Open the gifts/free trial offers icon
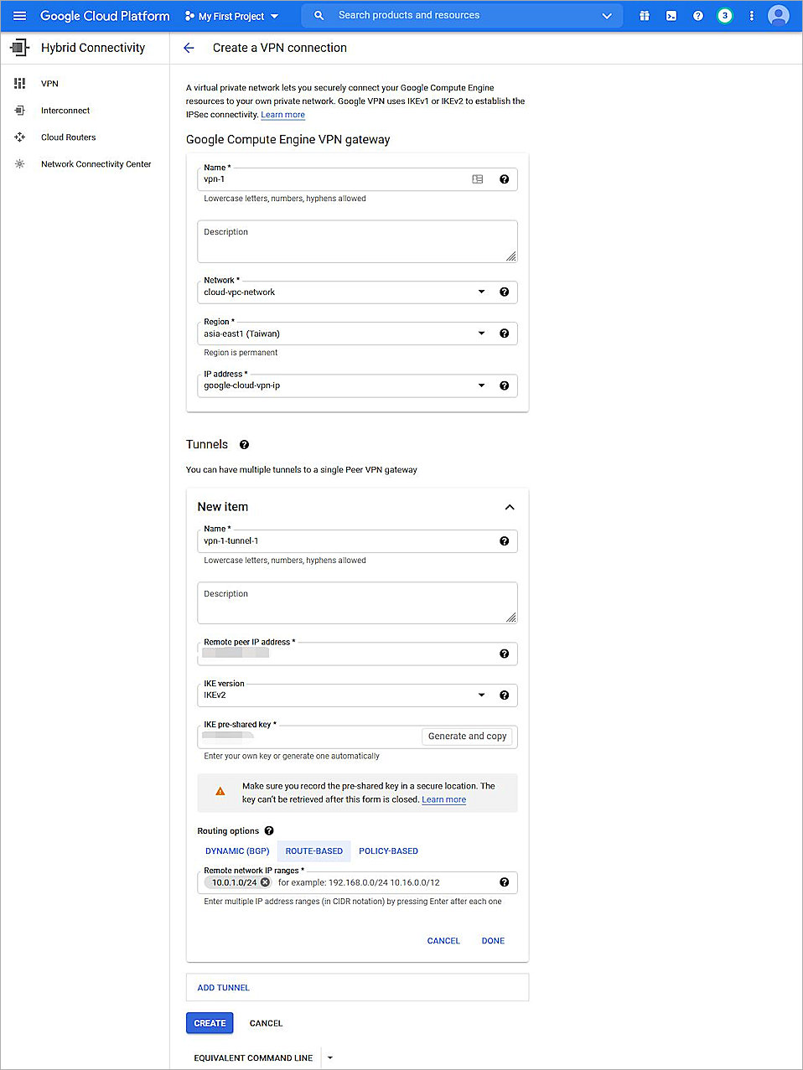The height and width of the screenshot is (1070, 803). click(645, 15)
